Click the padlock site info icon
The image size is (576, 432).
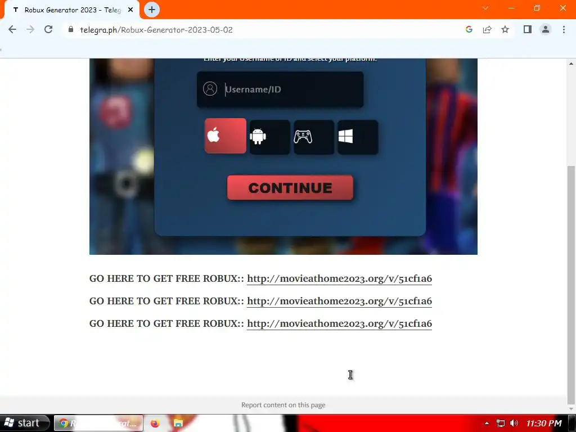click(x=71, y=29)
